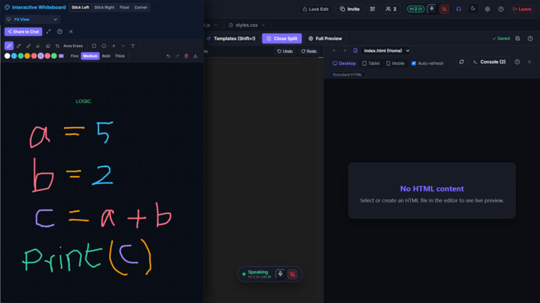Dock whiteboard with Stick Right
Image resolution: width=540 pixels, height=303 pixels.
tap(105, 7)
